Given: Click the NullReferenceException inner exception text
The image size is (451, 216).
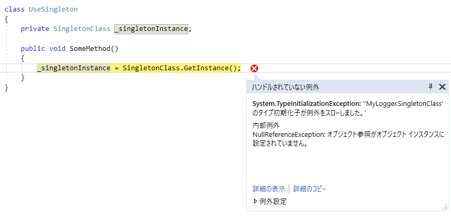Looking at the screenshot, I should click(289, 135).
